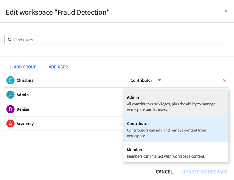The height and width of the screenshot is (180, 234).
Task: Delete Christina using the red trash icon
Action: coord(225,80)
